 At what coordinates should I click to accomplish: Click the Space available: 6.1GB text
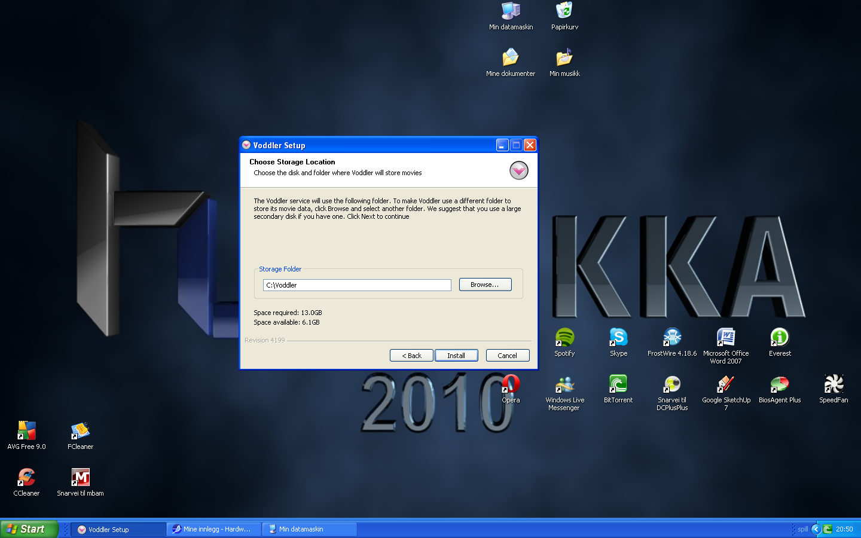click(286, 322)
